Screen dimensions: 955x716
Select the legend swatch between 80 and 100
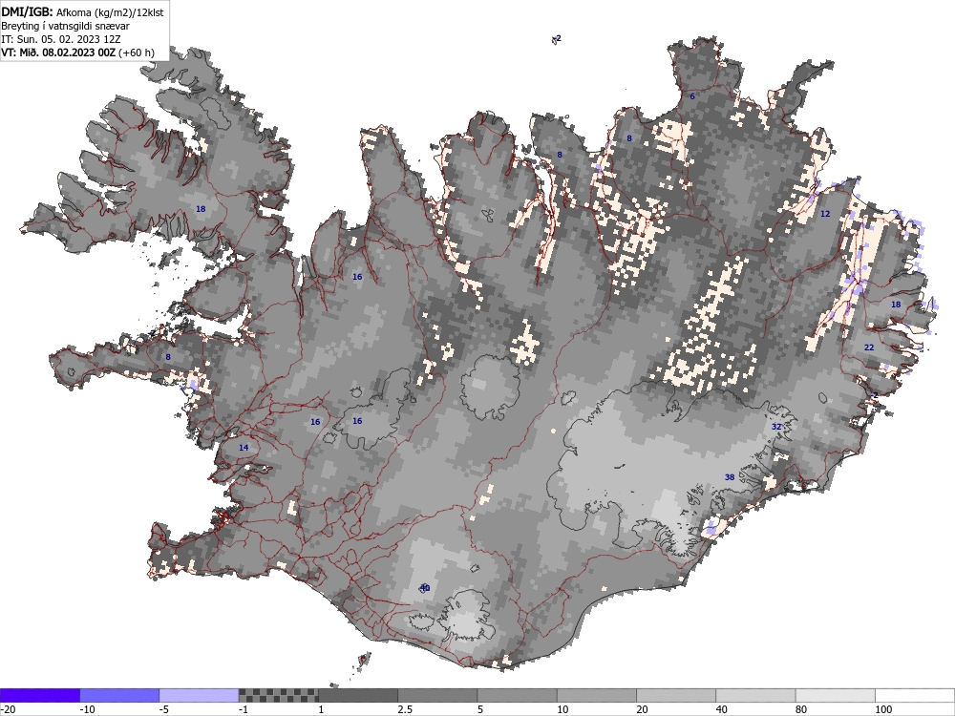pyautogui.click(x=835, y=695)
